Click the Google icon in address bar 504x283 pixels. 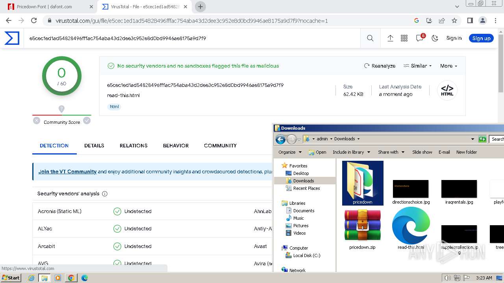tap(417, 20)
